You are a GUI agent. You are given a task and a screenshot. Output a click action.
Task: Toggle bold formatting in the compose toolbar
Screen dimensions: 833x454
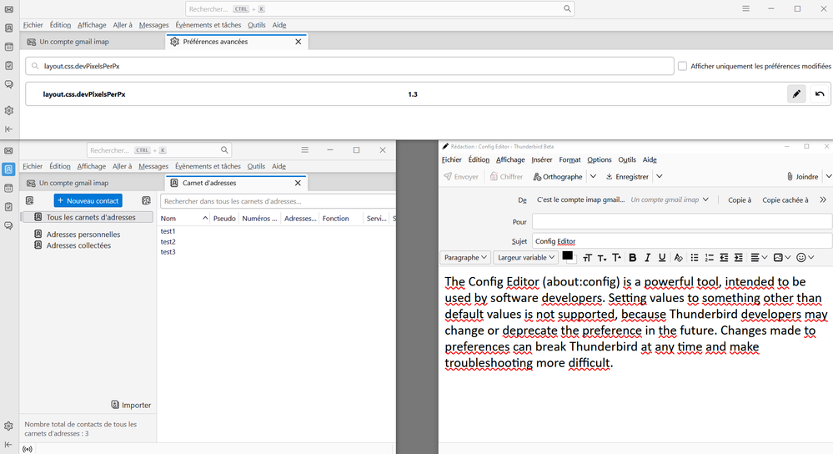(x=632, y=258)
